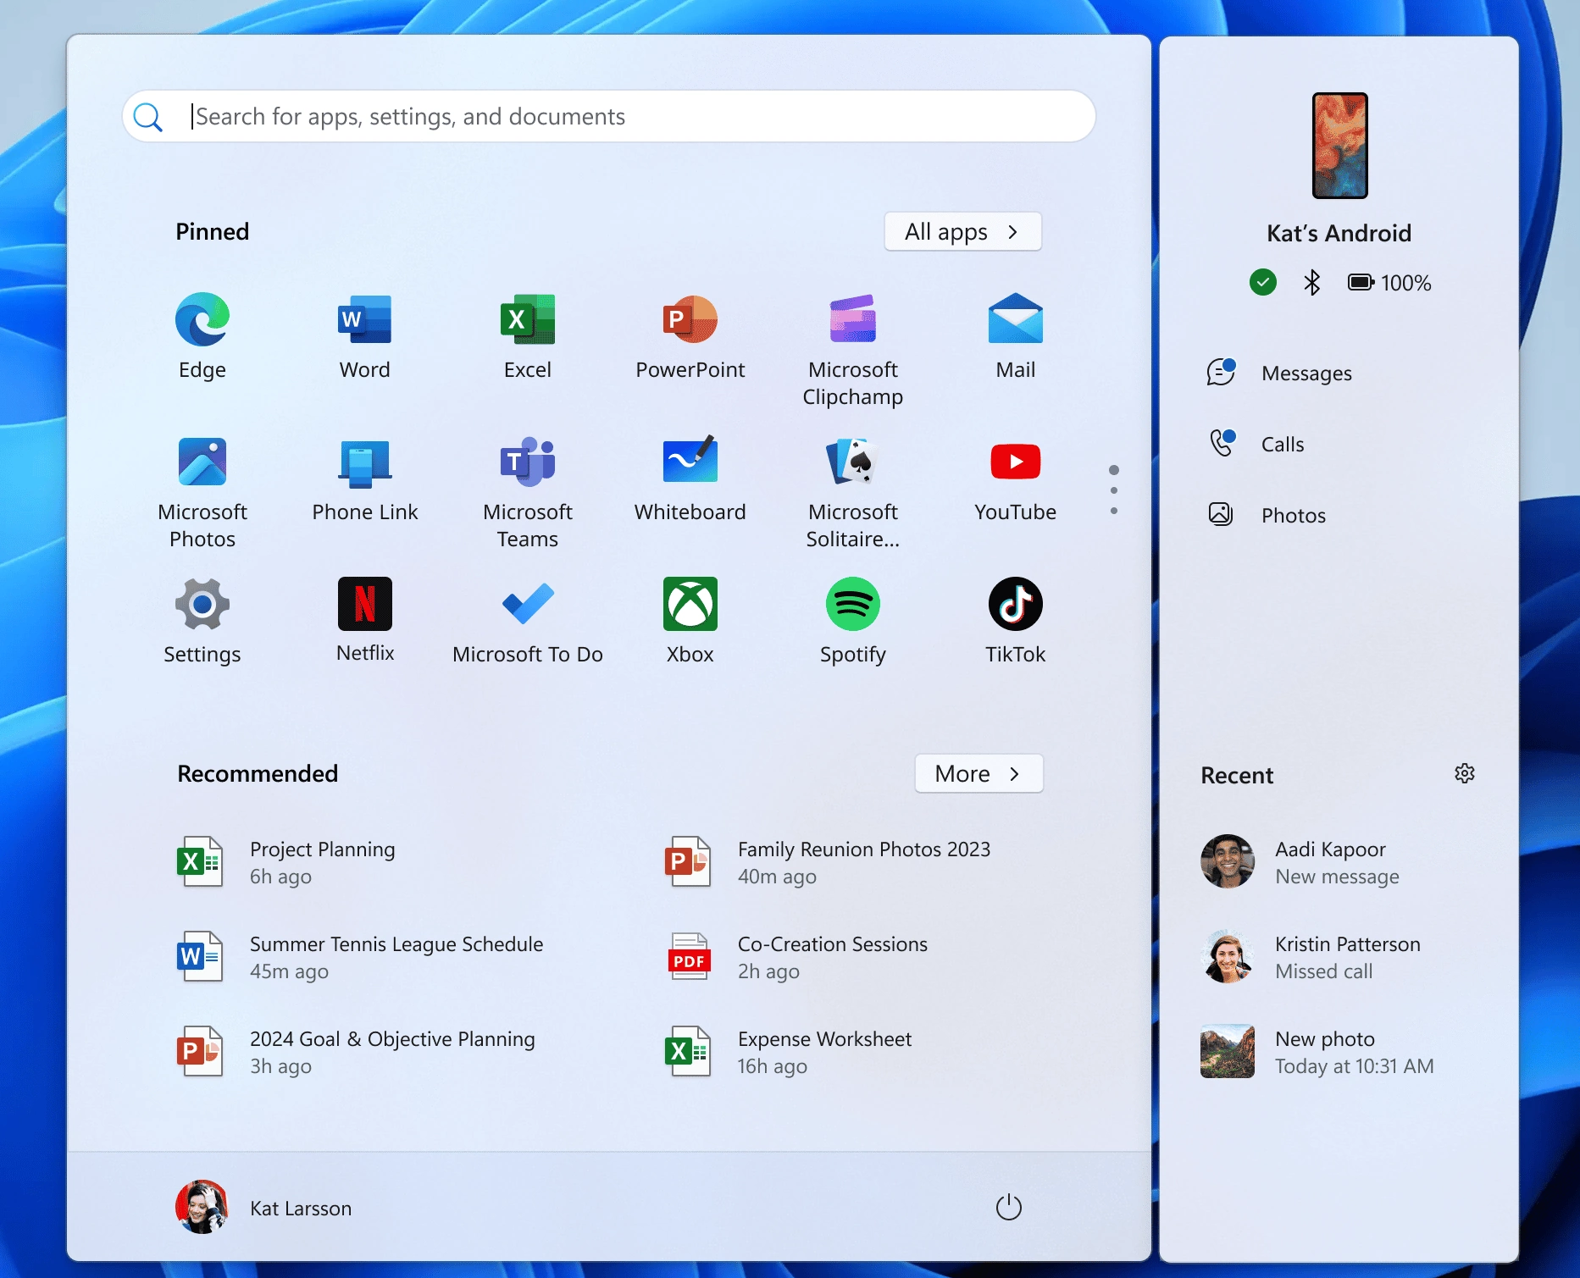Image resolution: width=1580 pixels, height=1278 pixels.
Task: Open Summer Tennis League Schedule document
Action: pos(362,957)
